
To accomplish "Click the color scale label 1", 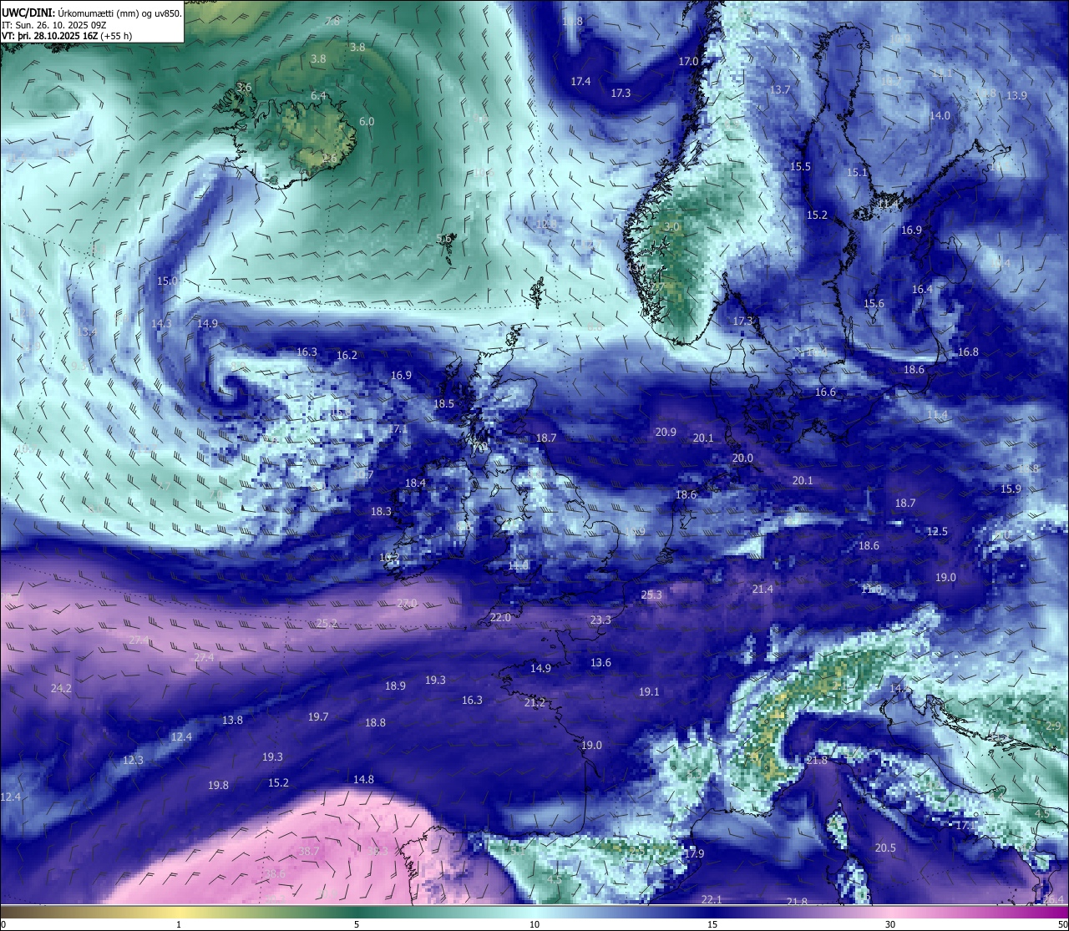I will click(x=179, y=924).
